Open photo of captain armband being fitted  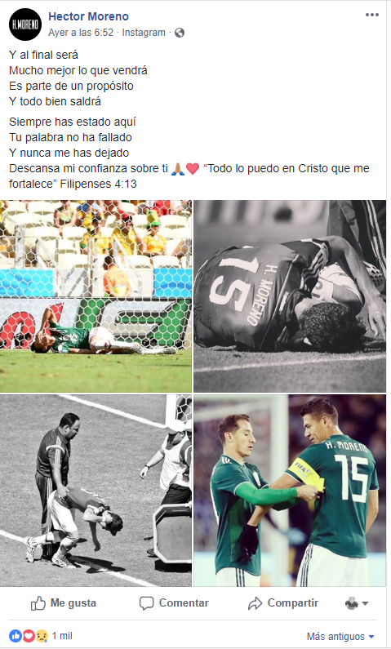coord(290,490)
